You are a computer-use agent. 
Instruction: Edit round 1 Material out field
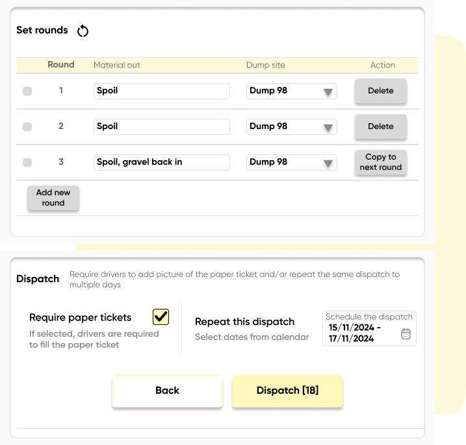(x=161, y=91)
